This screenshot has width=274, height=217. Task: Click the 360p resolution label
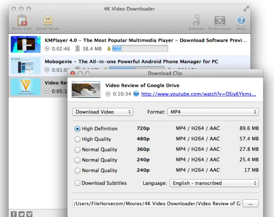143,149
